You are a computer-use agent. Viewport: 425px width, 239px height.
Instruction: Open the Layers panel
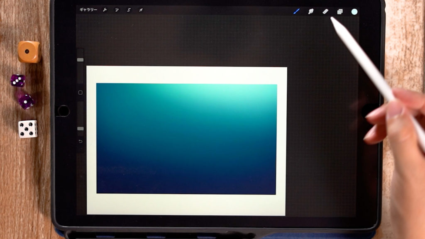[x=340, y=12]
